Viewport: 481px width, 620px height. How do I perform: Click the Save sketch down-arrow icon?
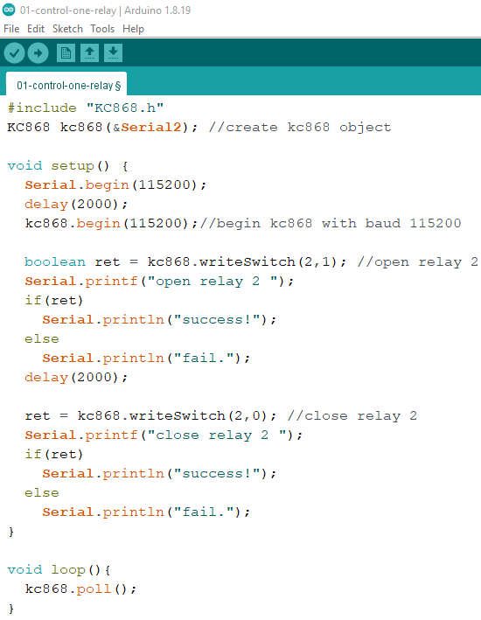coord(113,53)
